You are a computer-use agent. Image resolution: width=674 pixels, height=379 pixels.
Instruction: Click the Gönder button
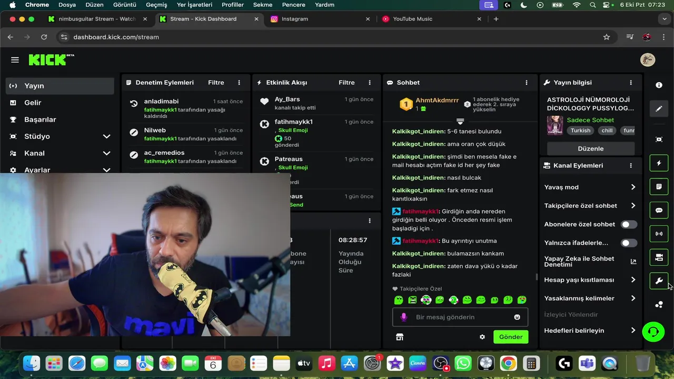[x=511, y=337]
